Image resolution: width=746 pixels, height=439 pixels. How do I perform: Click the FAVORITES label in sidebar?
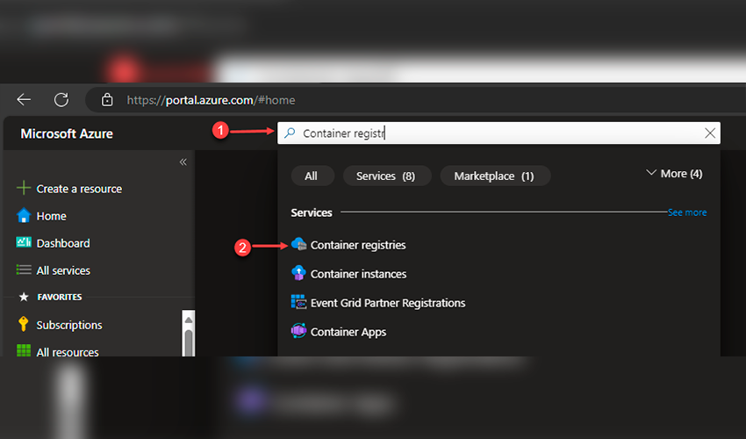click(x=60, y=297)
